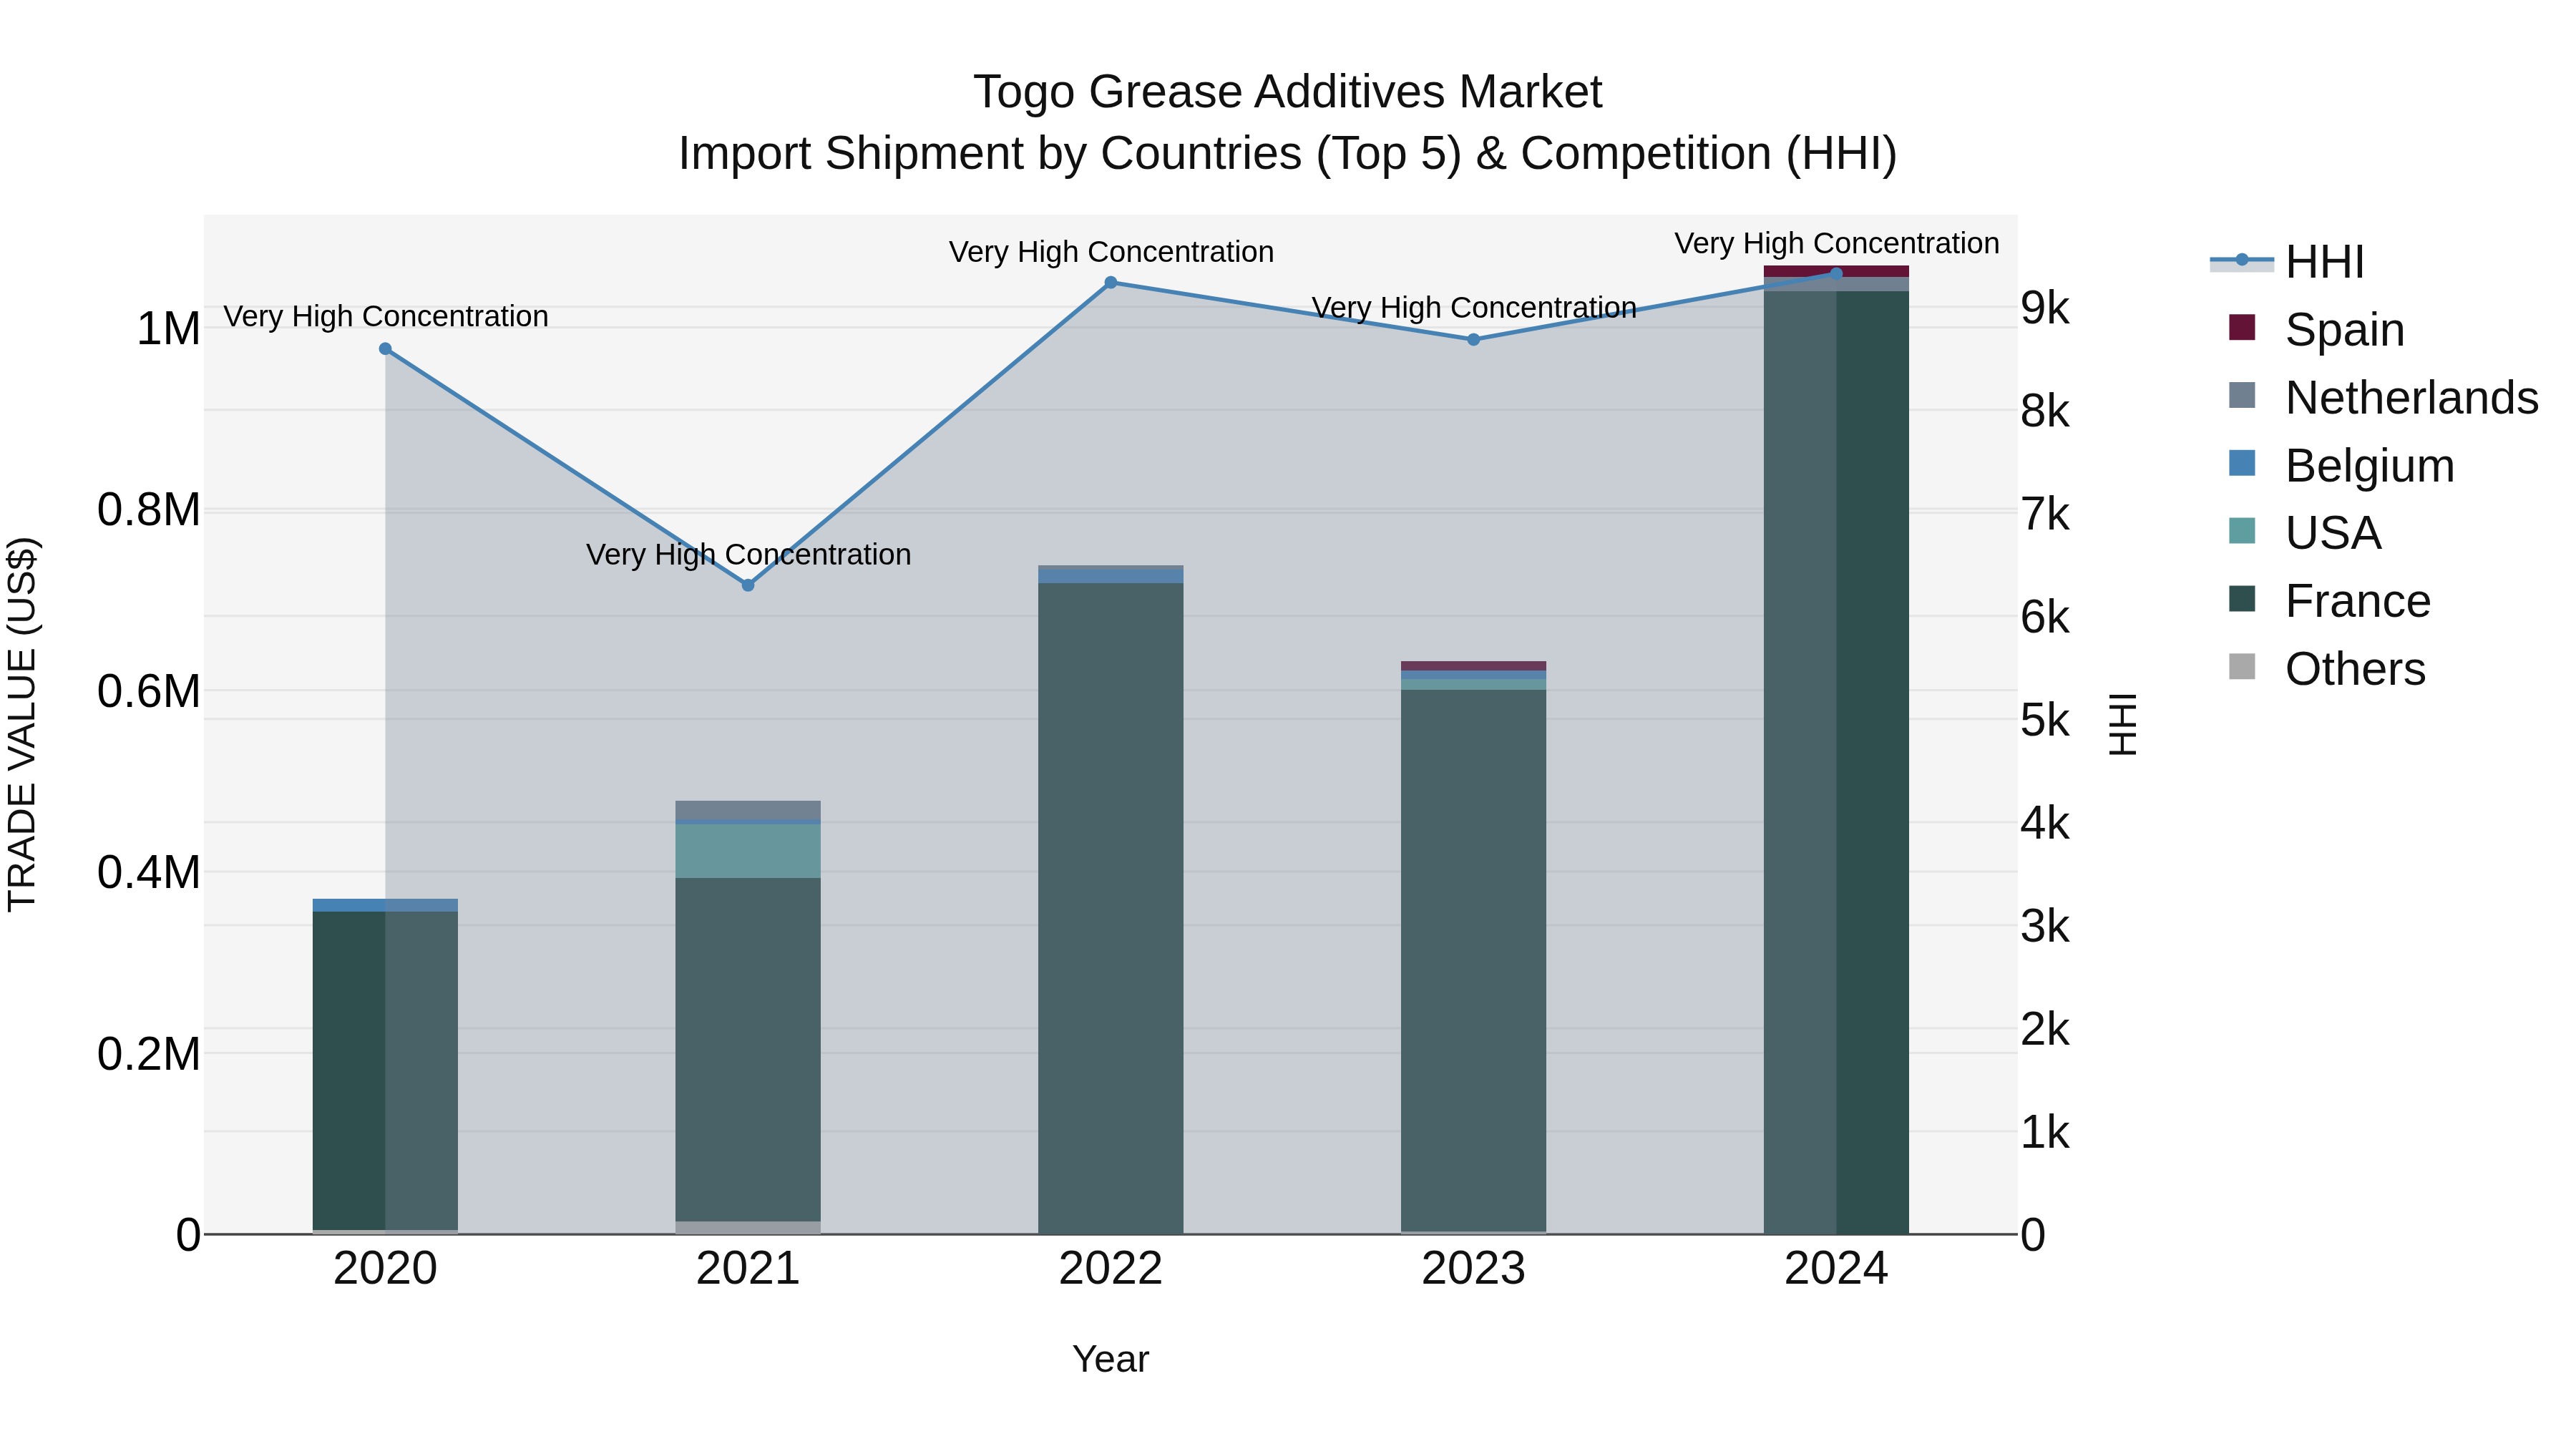
Task: Click the Togo Grease Additives Market title
Action: pos(1288,92)
